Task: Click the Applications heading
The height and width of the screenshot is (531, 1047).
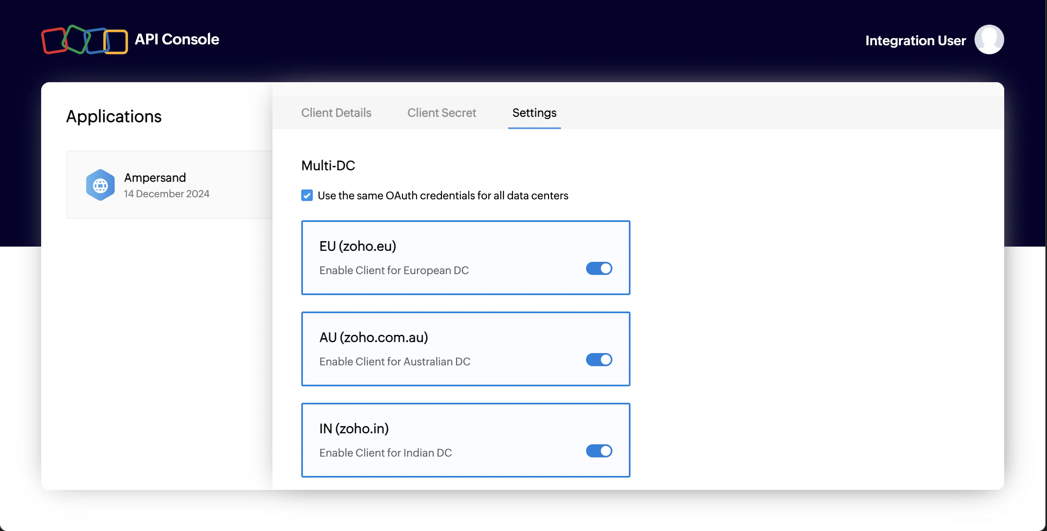Action: [114, 117]
